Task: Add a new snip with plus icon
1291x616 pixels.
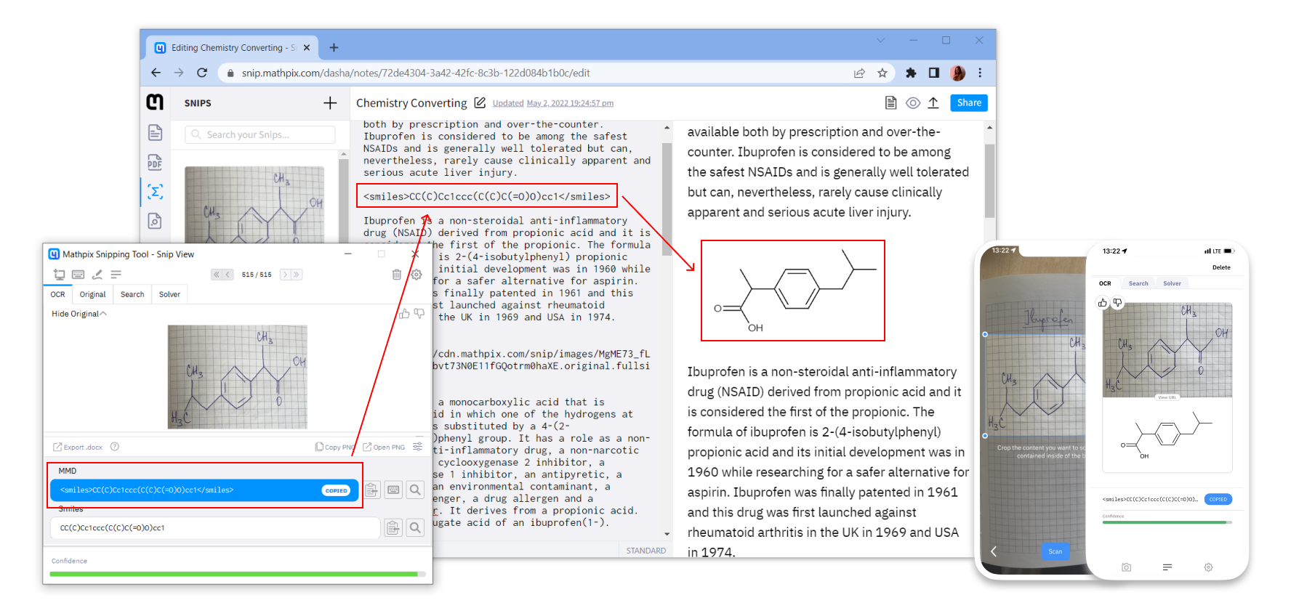Action: click(x=330, y=103)
